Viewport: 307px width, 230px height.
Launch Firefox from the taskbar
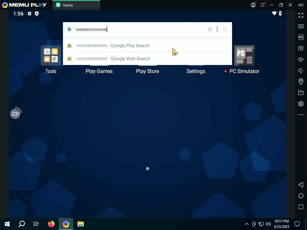click(51, 224)
